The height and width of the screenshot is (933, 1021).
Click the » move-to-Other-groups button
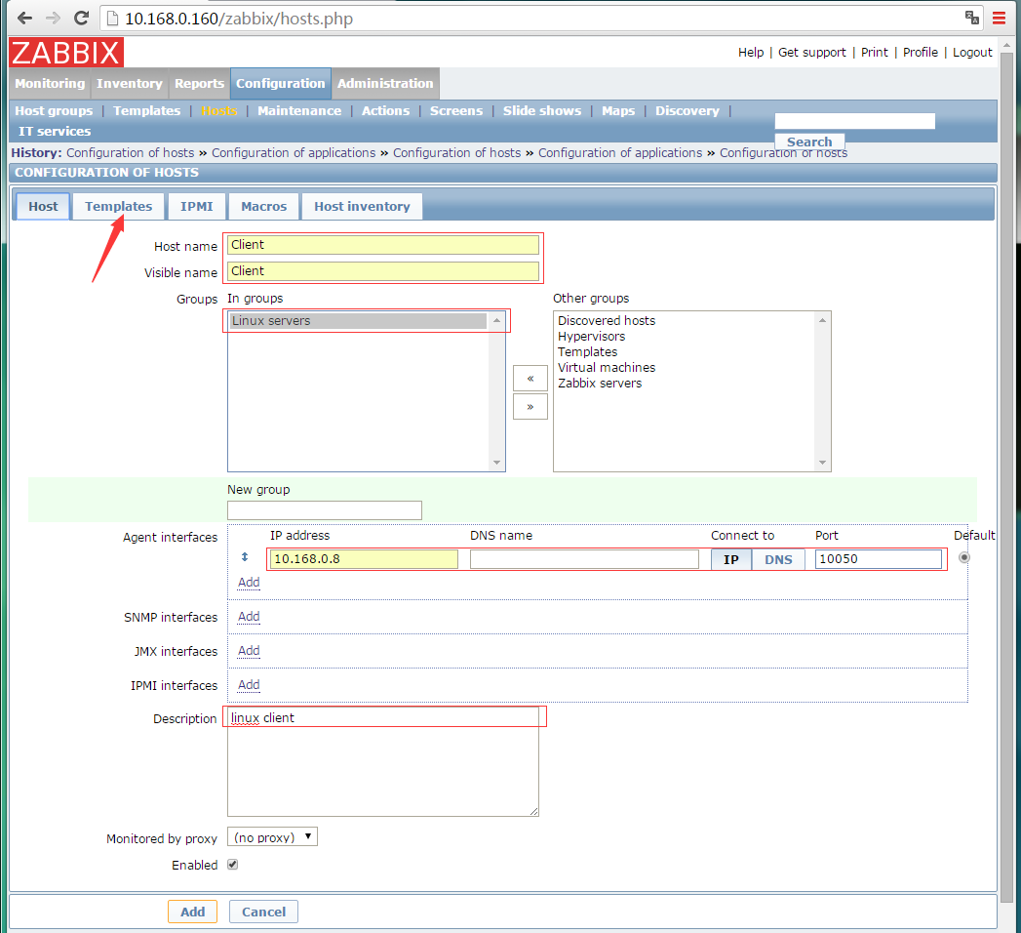tap(530, 407)
